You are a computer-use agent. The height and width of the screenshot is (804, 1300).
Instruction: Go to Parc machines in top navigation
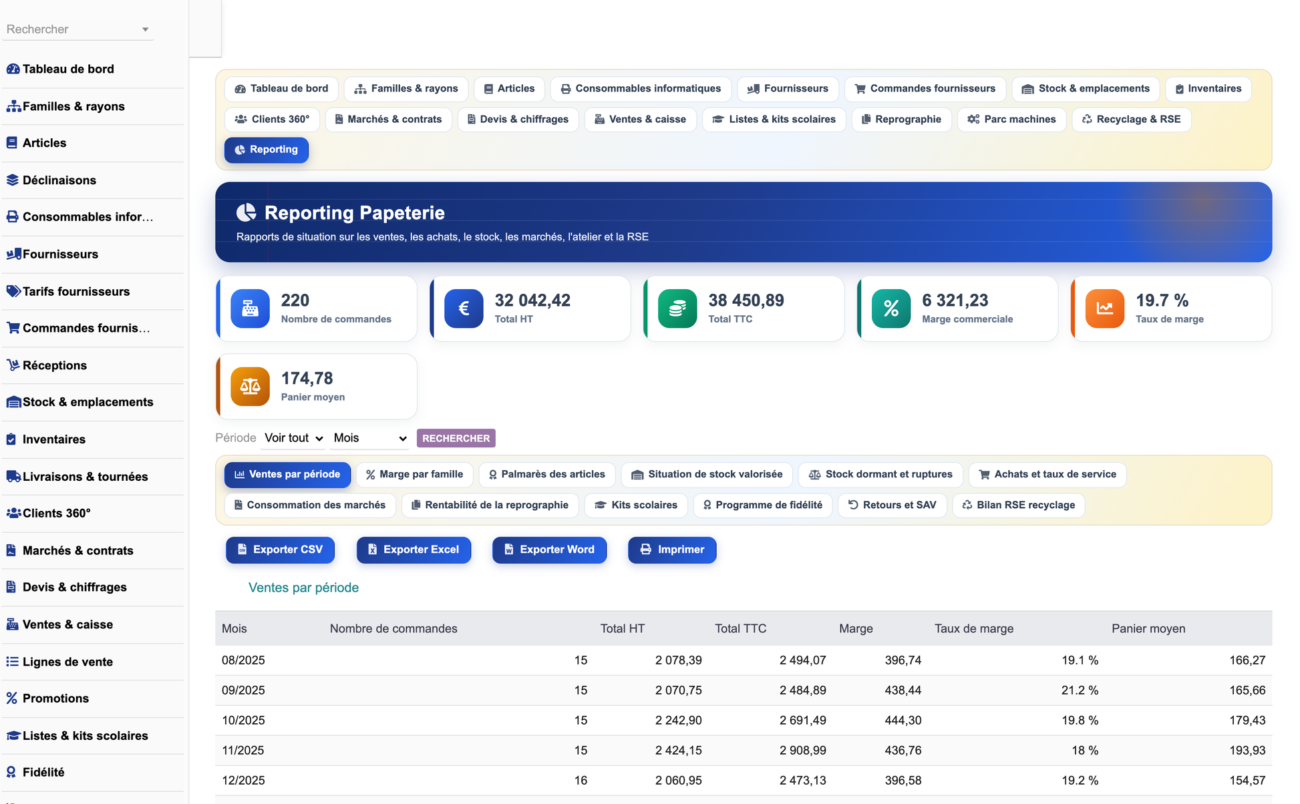(1012, 120)
